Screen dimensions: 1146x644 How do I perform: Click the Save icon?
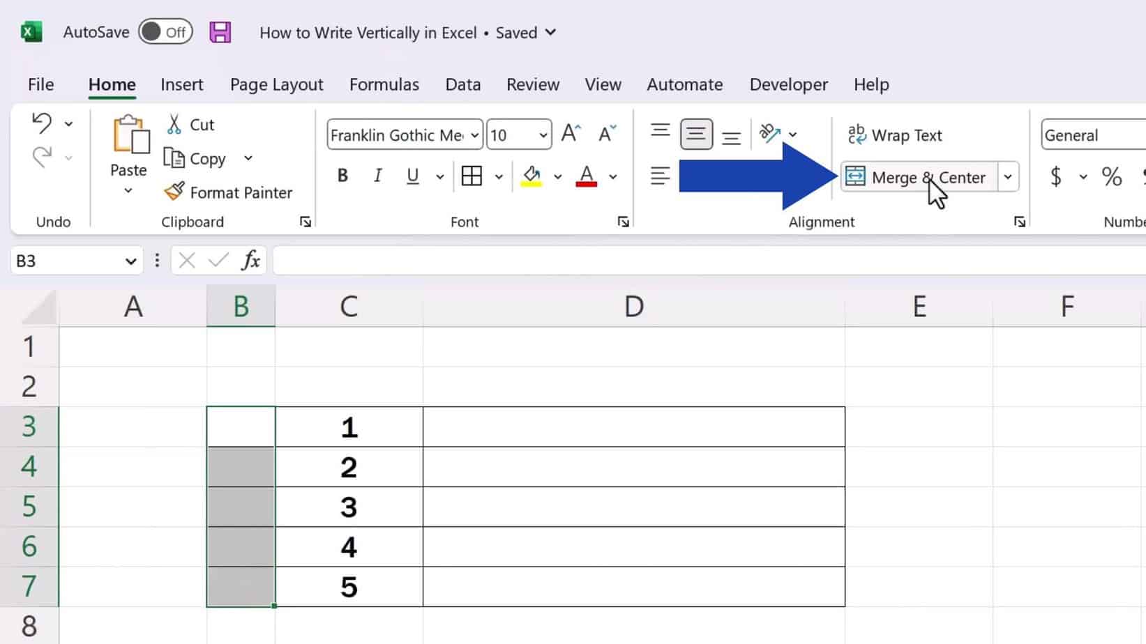click(220, 32)
